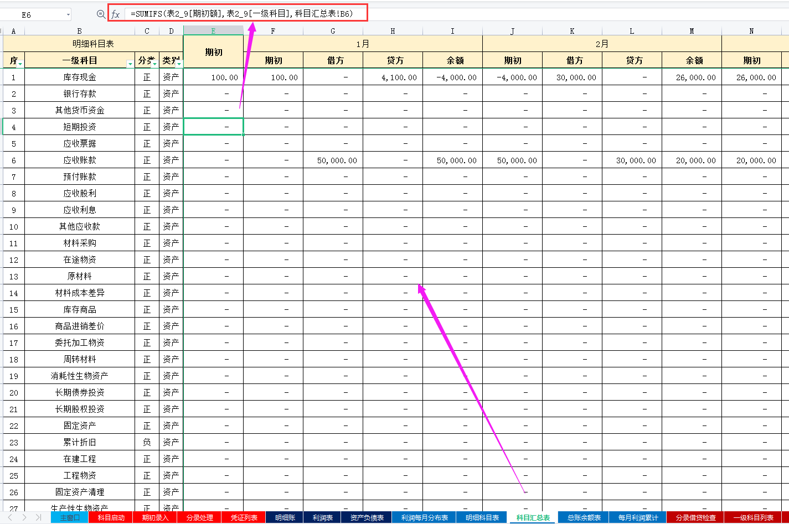Select the 其他货币资金 account cell

(x=80, y=110)
